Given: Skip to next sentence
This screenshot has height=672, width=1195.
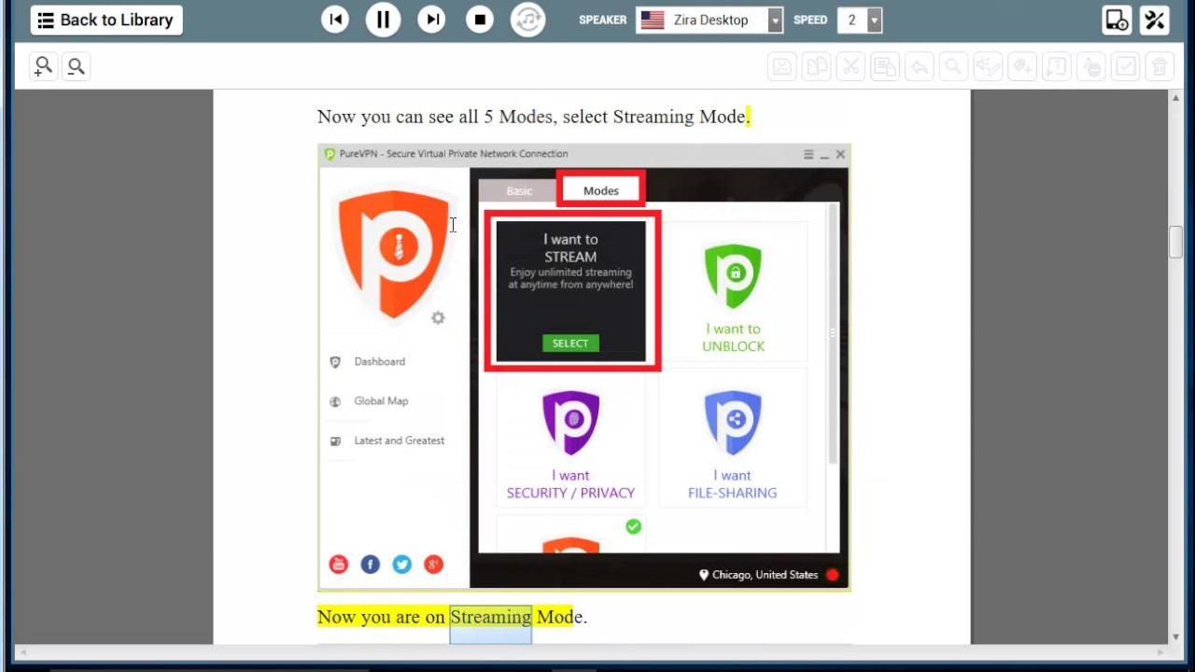Looking at the screenshot, I should click(431, 20).
